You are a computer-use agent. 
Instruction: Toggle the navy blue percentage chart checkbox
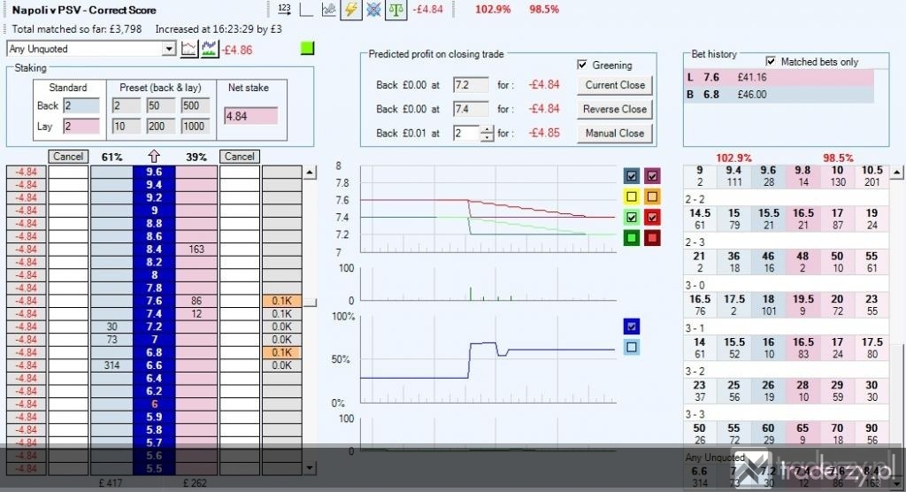[632, 327]
